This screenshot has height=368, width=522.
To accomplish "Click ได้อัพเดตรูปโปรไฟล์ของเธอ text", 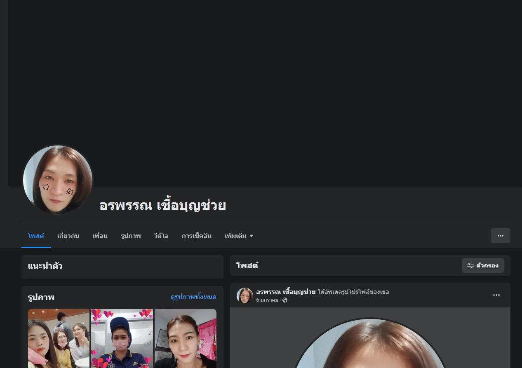I will pos(353,292).
